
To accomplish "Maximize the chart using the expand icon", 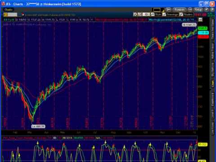I will (x=200, y=20).
